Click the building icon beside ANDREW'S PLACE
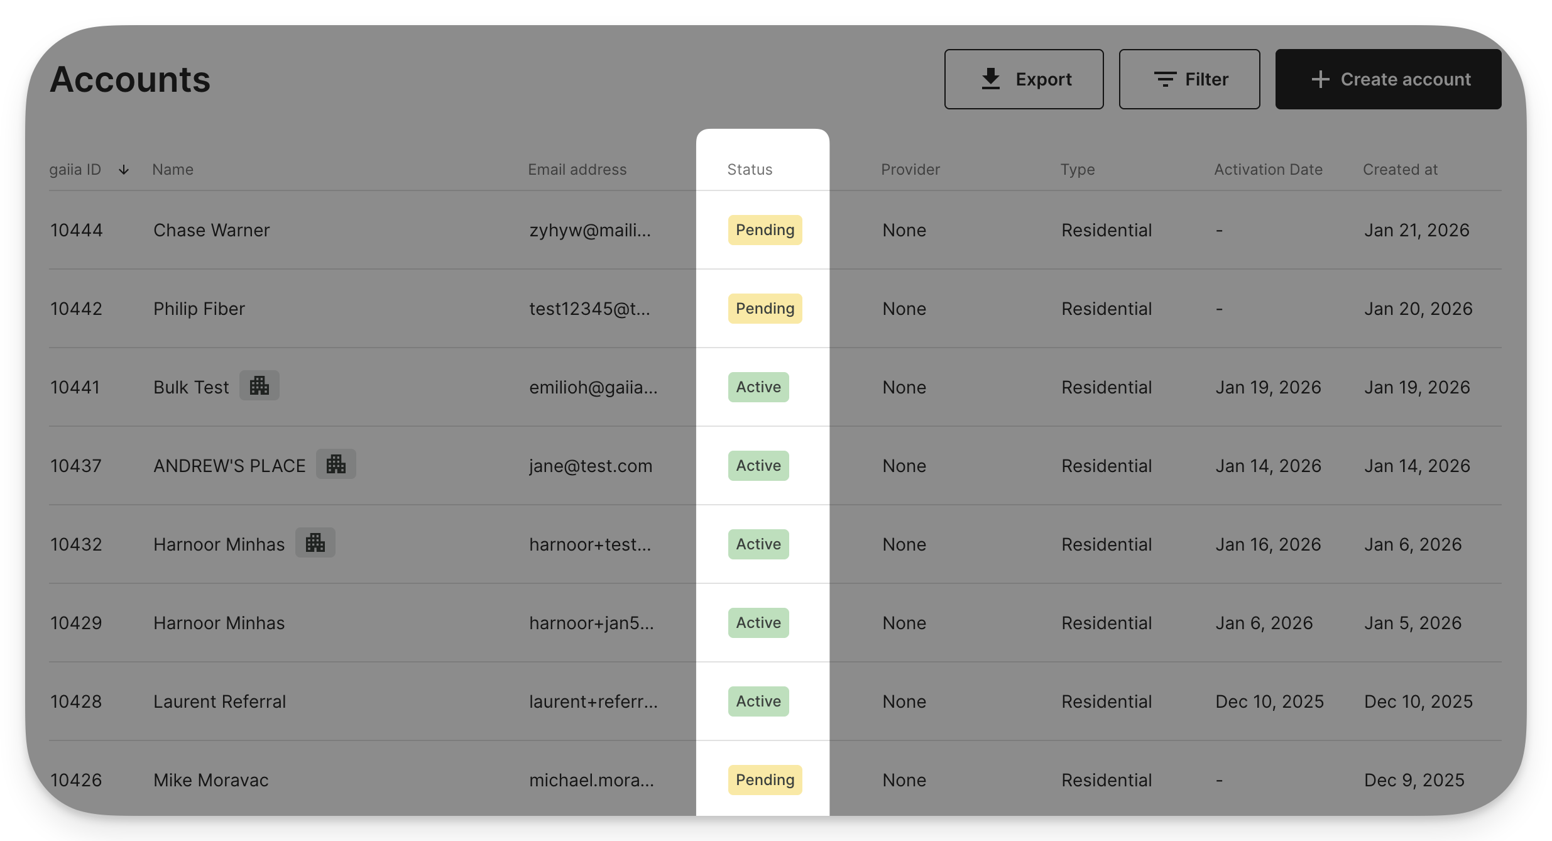Viewport: 1552px width, 841px height. [x=336, y=464]
